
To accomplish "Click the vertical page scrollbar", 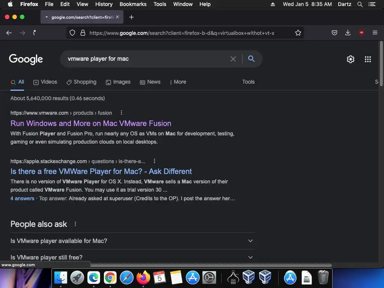I will [381, 64].
